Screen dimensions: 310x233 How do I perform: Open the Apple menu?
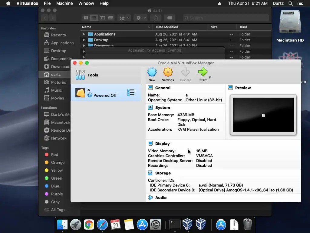(x=8, y=3)
